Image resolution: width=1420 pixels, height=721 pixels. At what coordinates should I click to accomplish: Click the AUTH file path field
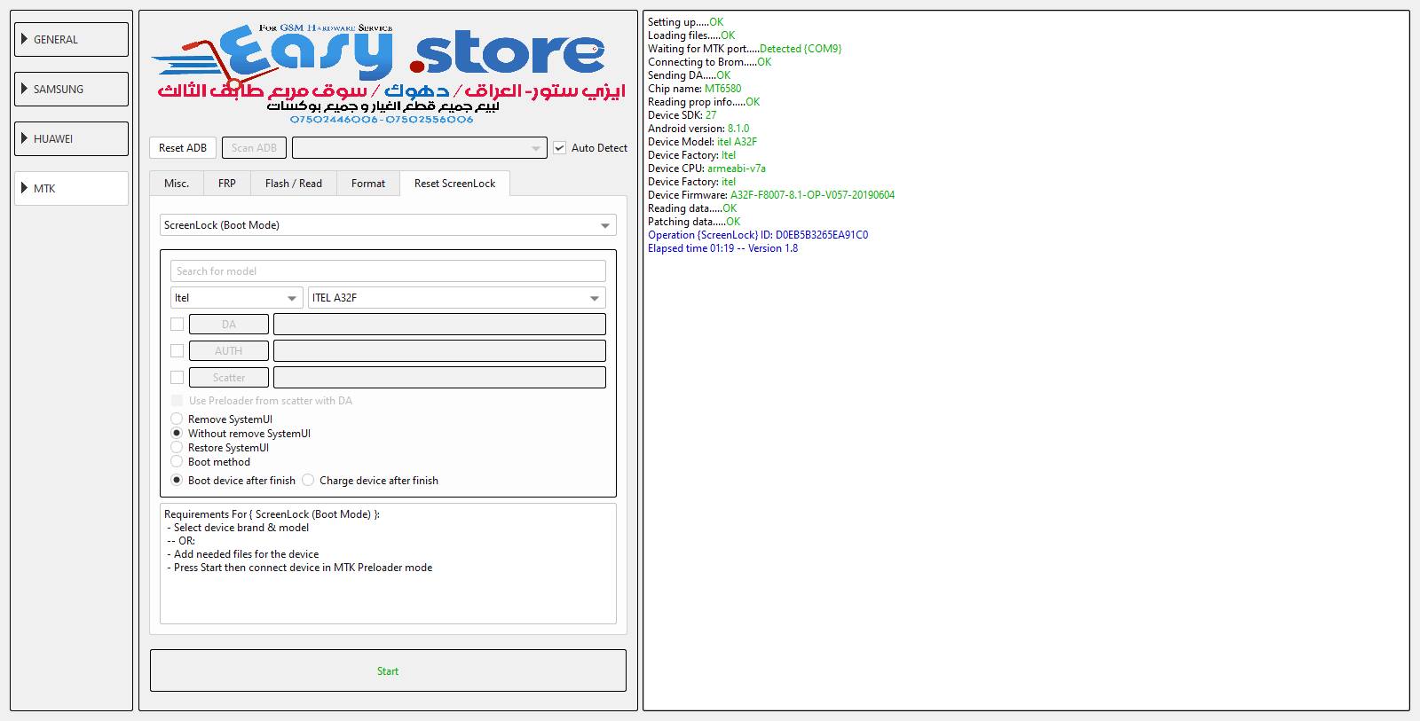click(440, 351)
